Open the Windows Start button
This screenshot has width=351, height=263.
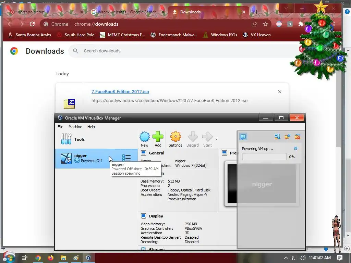click(x=9, y=258)
